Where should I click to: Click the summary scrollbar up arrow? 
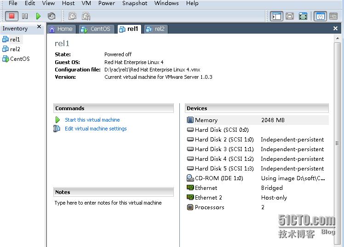click(338, 38)
